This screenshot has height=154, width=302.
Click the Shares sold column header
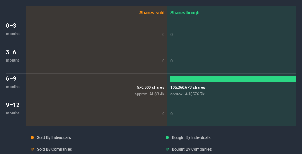click(x=152, y=13)
